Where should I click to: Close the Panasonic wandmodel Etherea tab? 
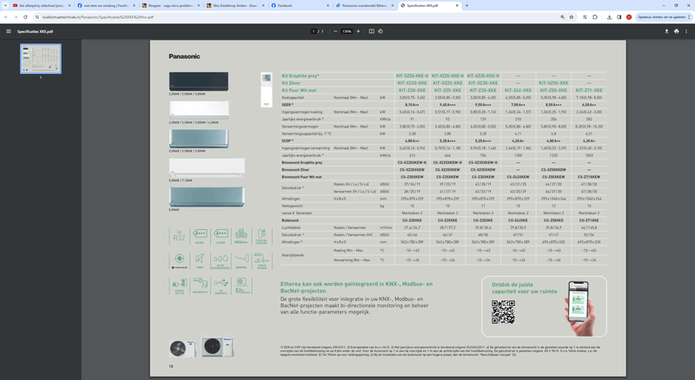(393, 6)
